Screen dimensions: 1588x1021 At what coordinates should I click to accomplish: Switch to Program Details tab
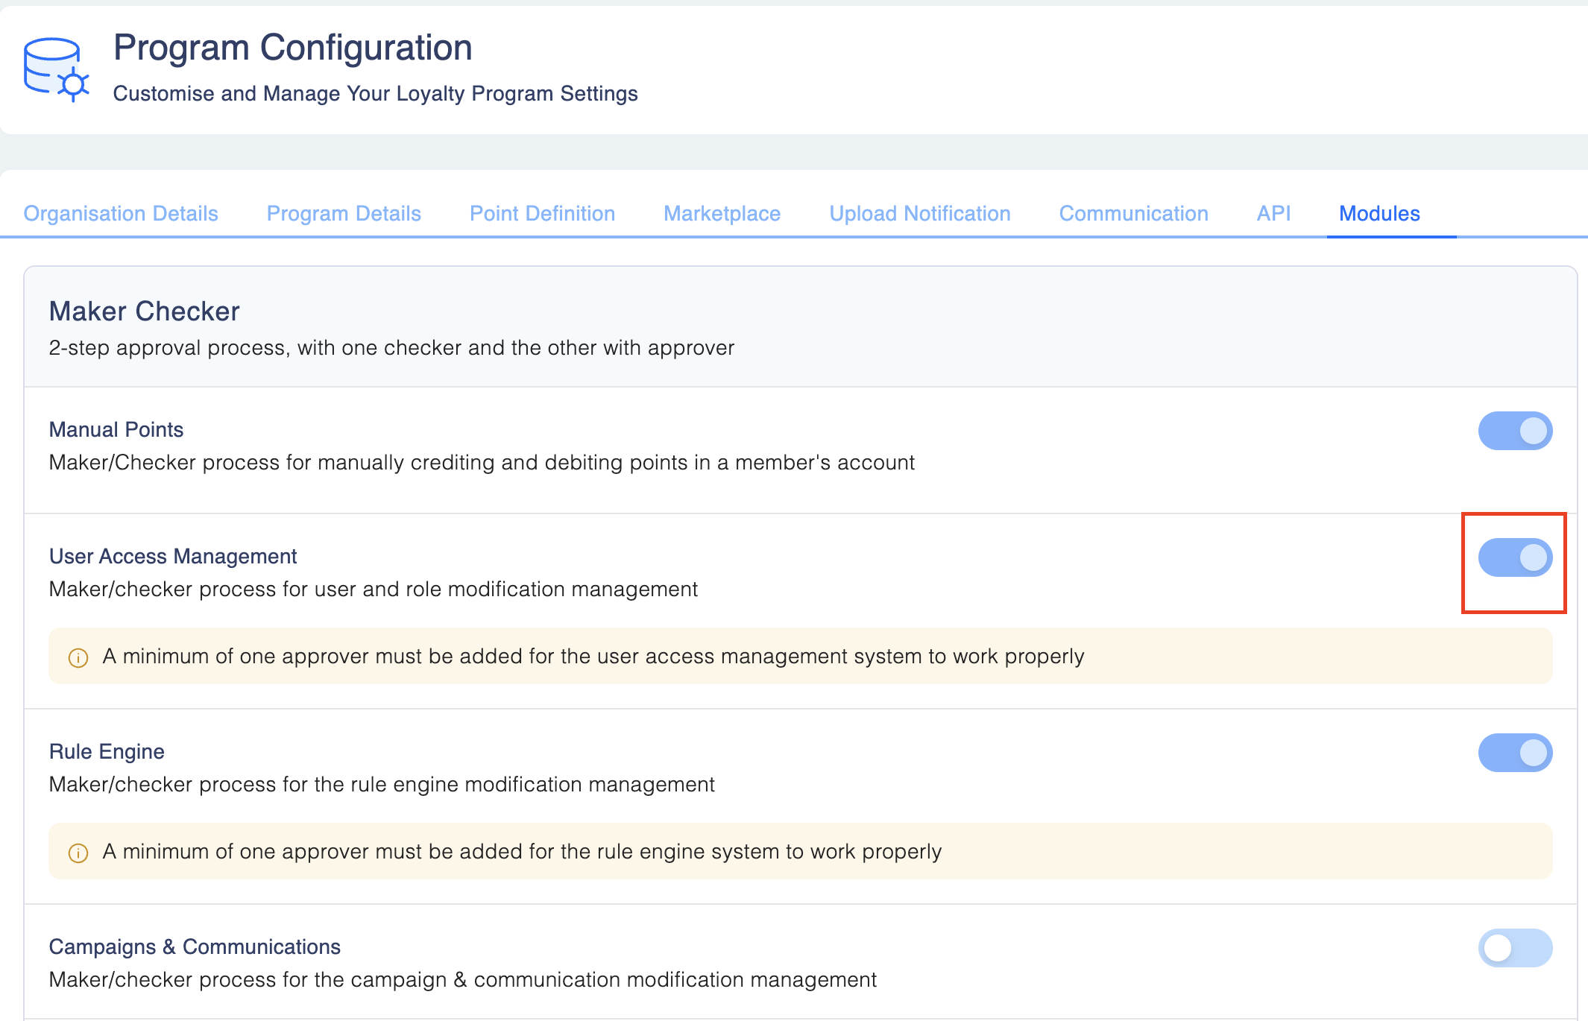click(x=344, y=214)
